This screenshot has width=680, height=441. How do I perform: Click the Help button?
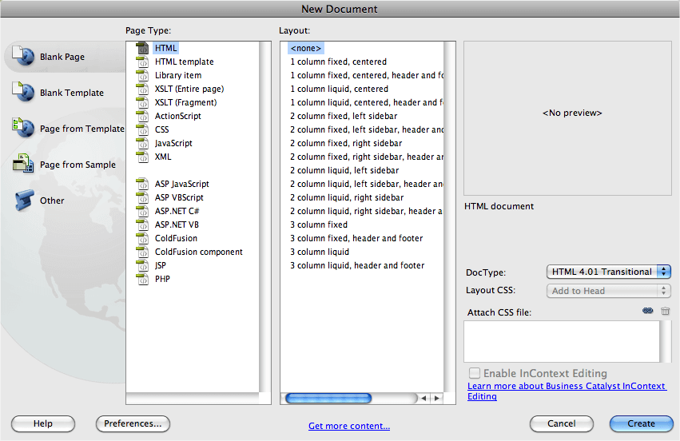[x=43, y=423]
